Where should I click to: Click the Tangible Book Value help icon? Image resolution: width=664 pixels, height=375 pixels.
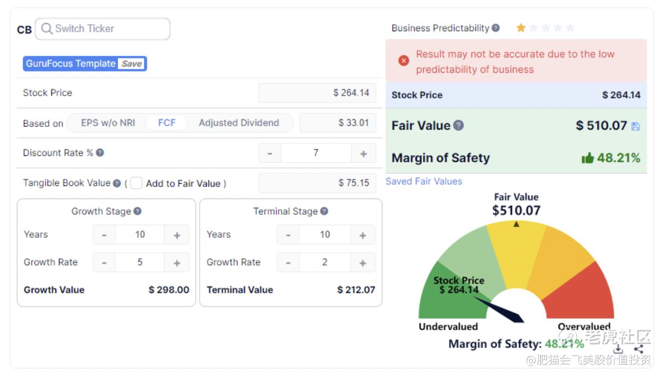(117, 184)
